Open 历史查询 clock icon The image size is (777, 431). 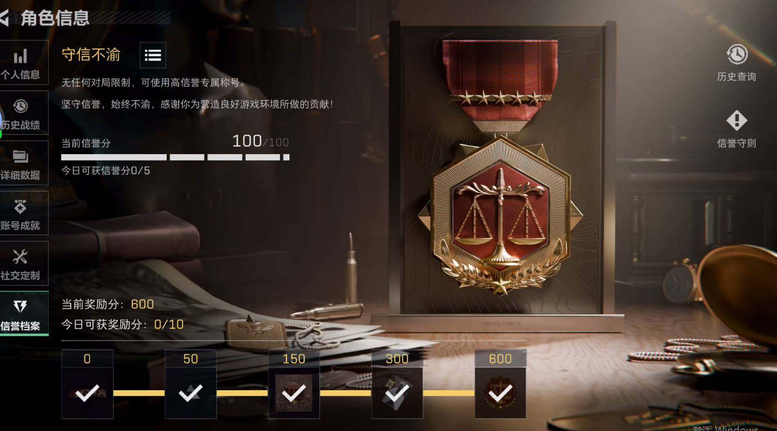tap(736, 63)
